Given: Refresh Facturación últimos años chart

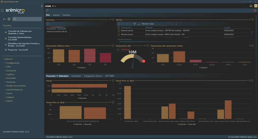Looking at the screenshot, I should (110, 46).
